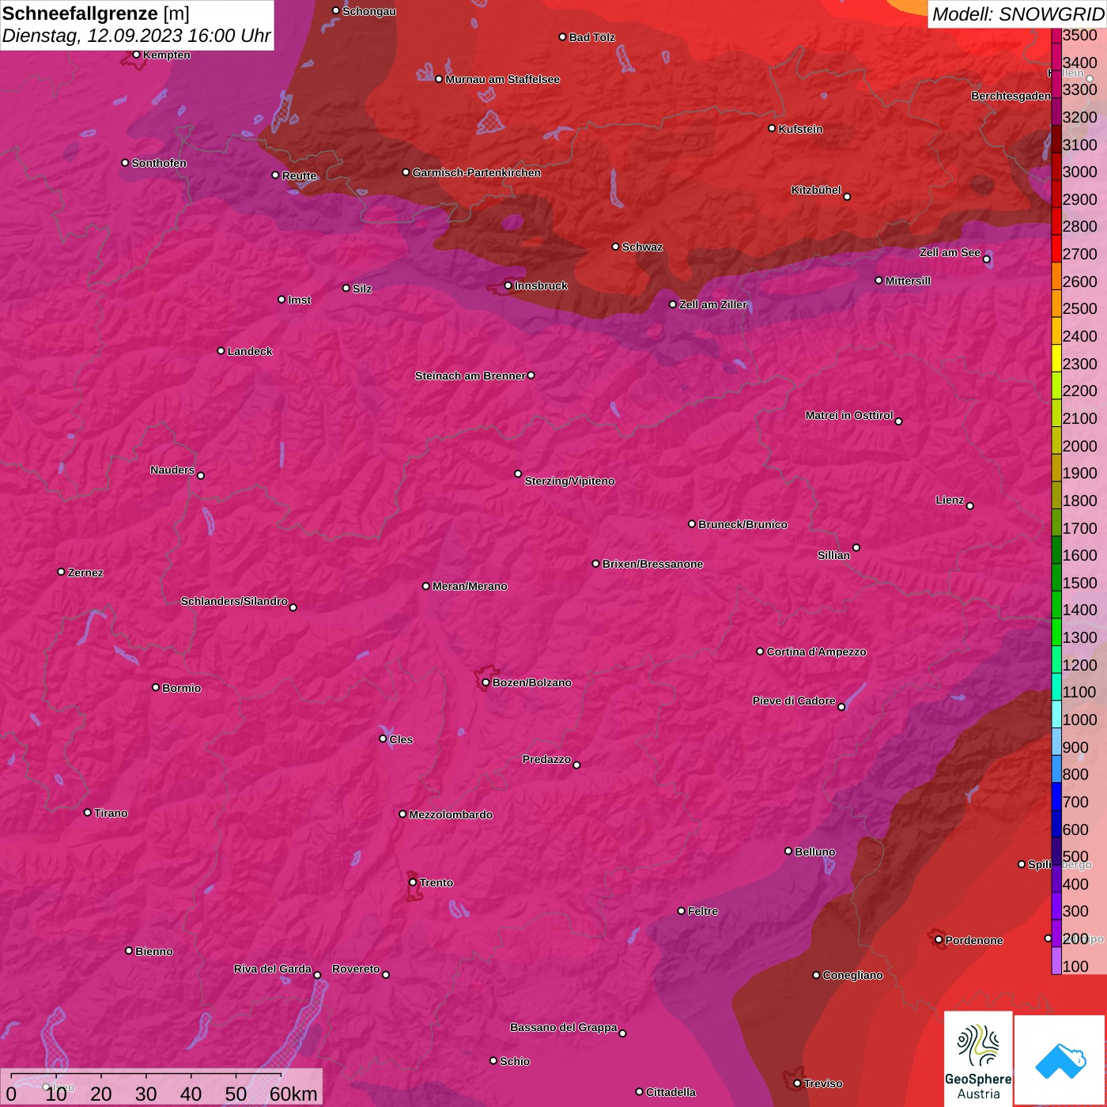Viewport: 1107px width, 1107px height.
Task: Click the Trento city marker dot
Action: 413,882
